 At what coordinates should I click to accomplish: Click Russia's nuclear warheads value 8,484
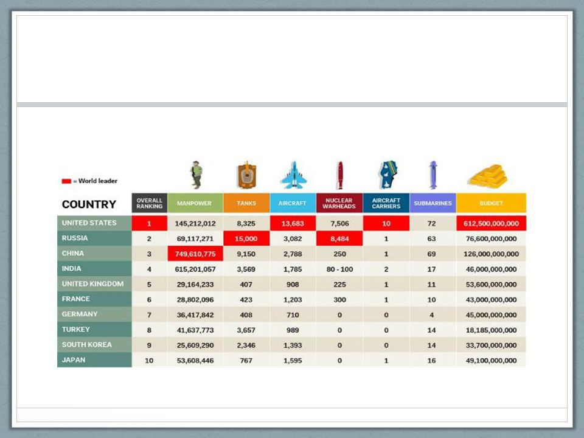pos(339,238)
